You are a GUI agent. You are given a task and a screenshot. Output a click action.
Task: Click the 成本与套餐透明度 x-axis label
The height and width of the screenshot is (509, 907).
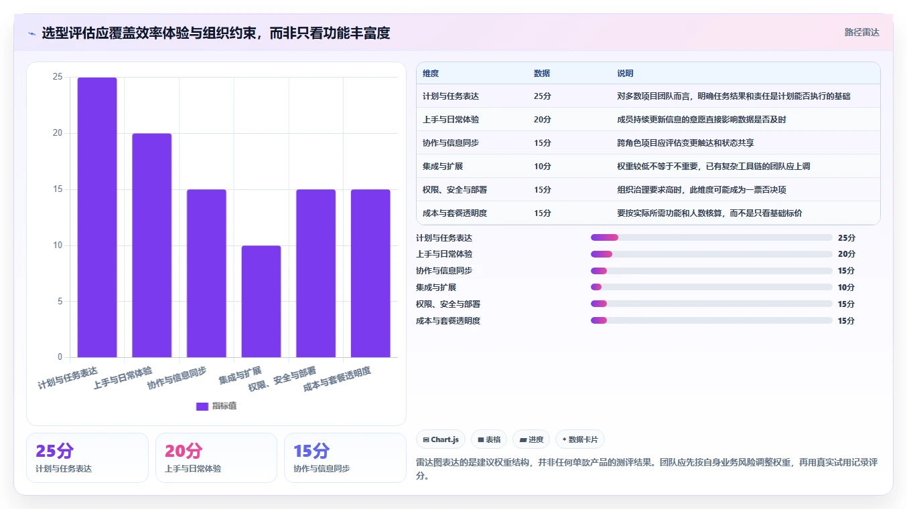tap(337, 379)
